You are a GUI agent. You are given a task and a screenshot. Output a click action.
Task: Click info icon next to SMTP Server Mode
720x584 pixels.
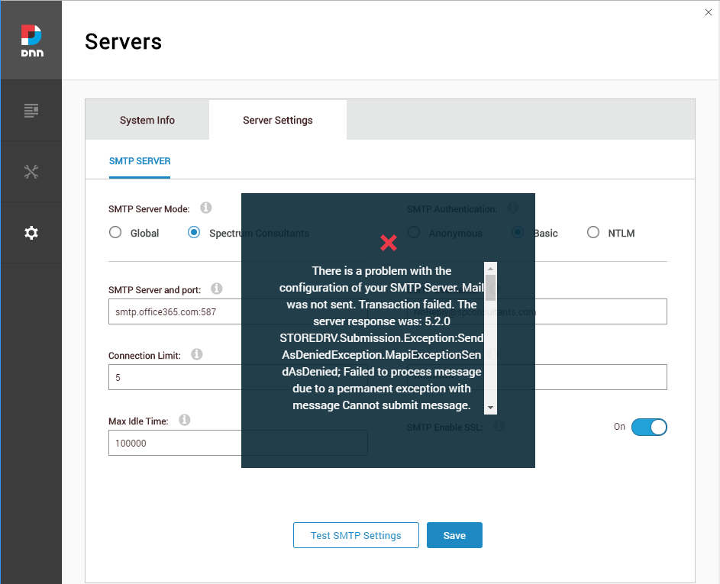point(205,208)
